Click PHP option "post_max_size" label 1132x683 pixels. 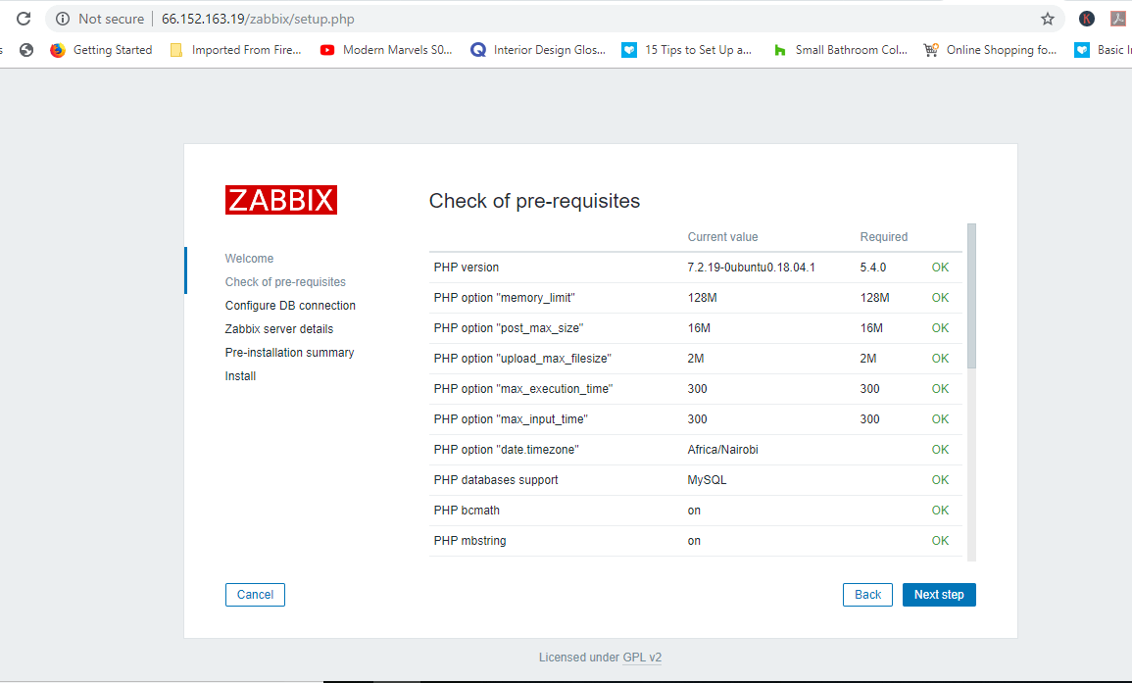509,328
